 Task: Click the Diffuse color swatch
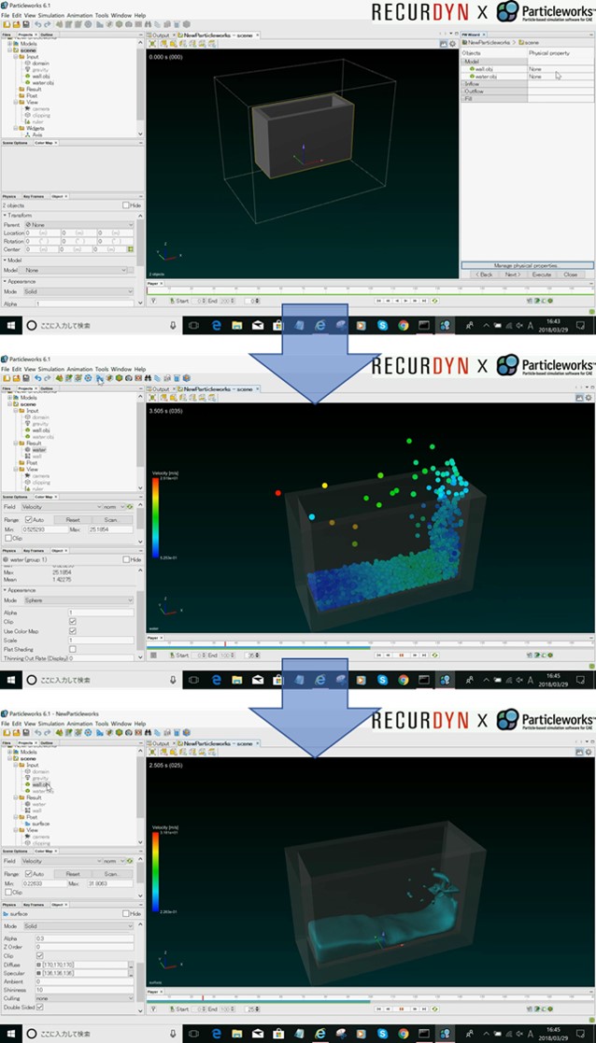pos(40,963)
